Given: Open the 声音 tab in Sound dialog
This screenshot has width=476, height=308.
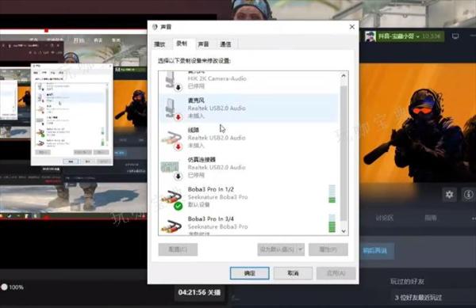Looking at the screenshot, I should click(x=203, y=44).
